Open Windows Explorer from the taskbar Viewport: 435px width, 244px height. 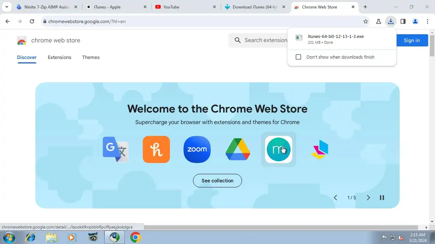point(51,238)
